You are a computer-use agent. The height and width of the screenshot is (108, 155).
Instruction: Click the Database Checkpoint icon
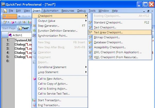pos(90,42)
